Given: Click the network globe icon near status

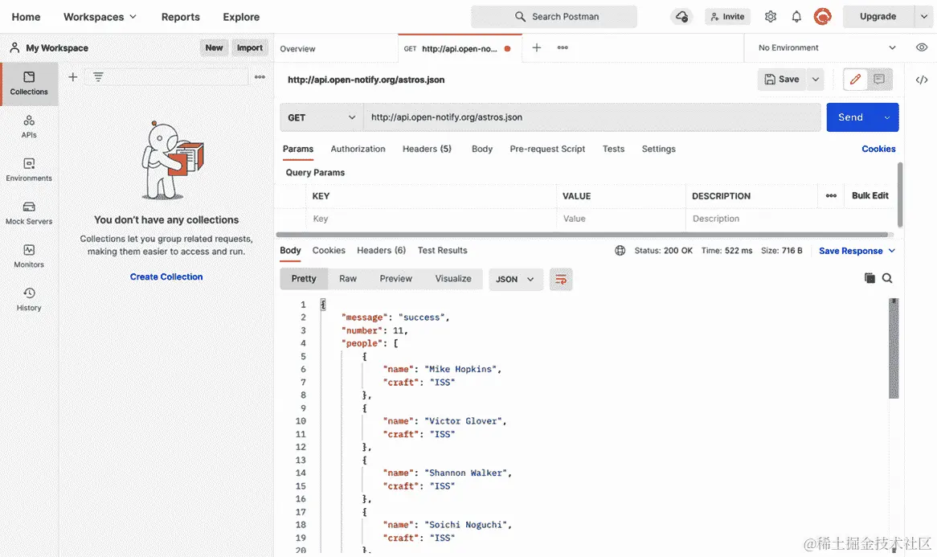Looking at the screenshot, I should pyautogui.click(x=620, y=251).
